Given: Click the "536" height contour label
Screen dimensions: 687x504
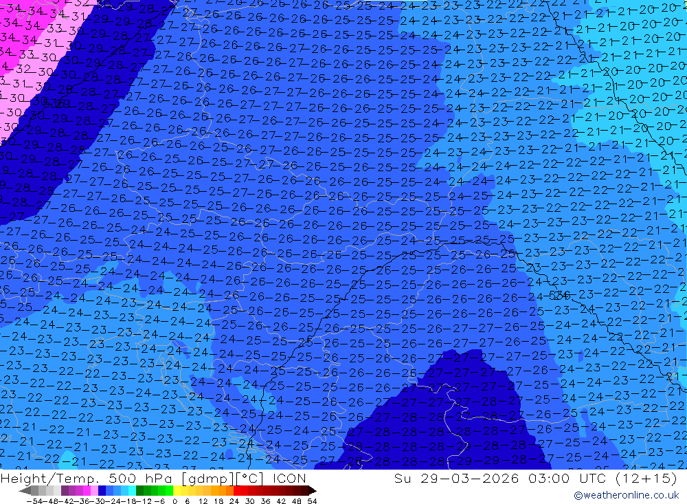Looking at the screenshot, I should coord(559,296).
